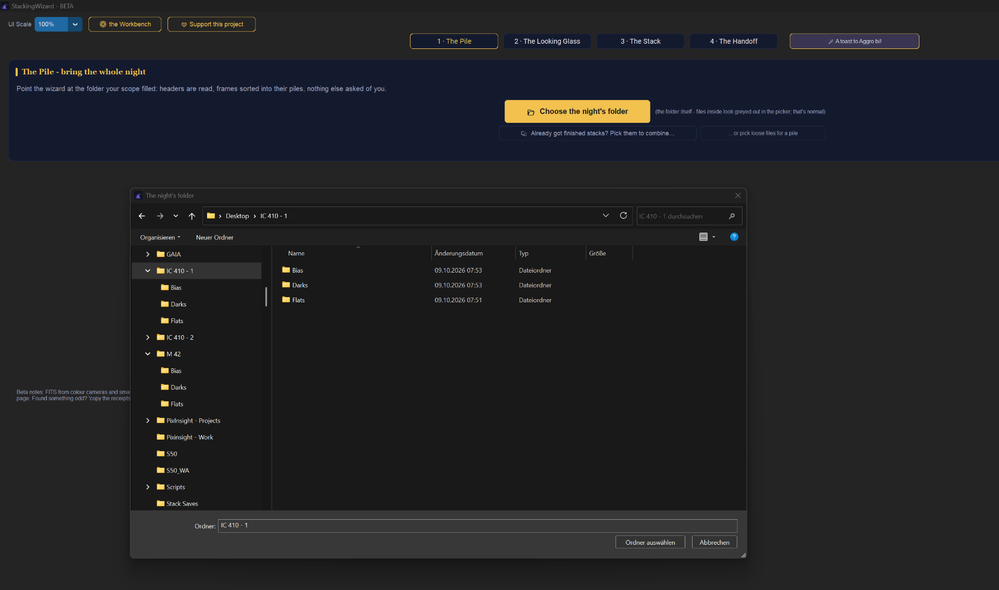Collapse the IC 410 - 1 tree node

point(148,271)
